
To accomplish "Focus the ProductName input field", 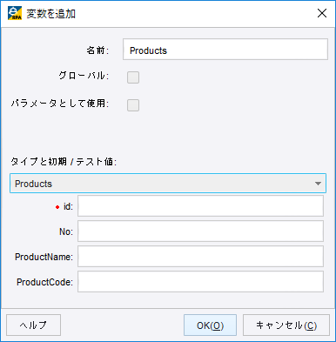I will coord(200,257).
